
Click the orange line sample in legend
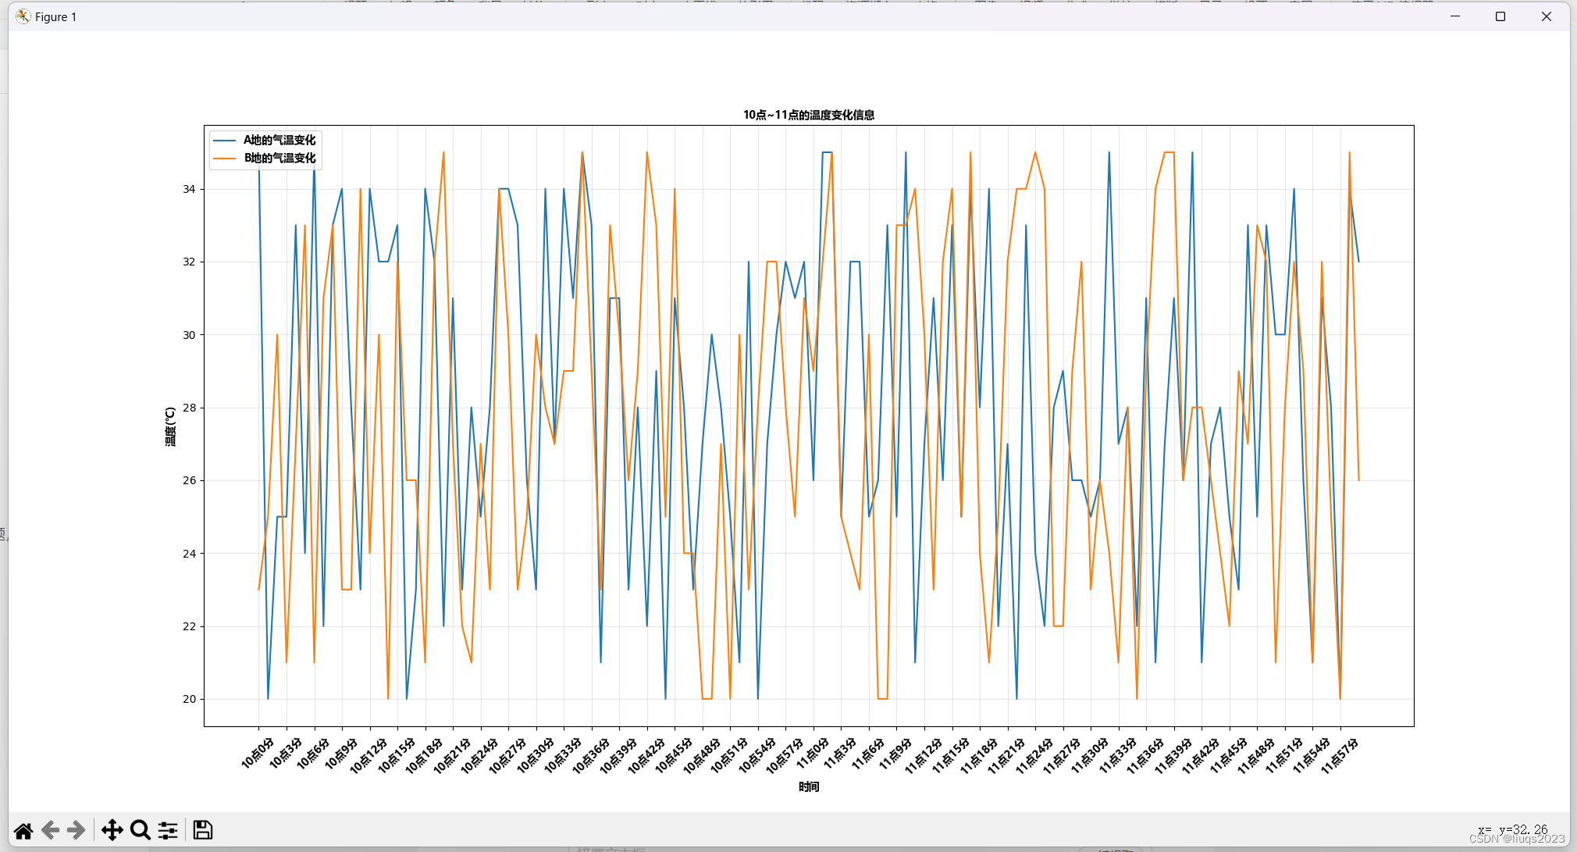click(225, 158)
